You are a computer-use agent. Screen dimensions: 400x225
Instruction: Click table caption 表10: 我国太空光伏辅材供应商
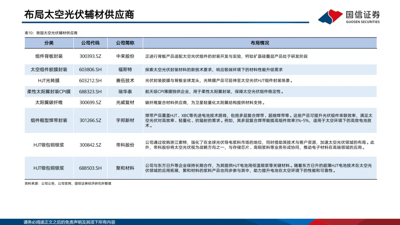click(51, 33)
